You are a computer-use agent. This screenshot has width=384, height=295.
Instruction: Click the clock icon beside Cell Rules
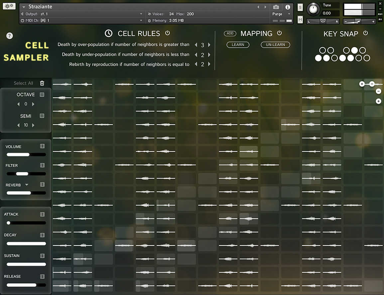point(108,34)
